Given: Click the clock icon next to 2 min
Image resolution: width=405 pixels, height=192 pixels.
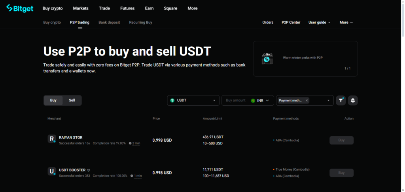Looking at the screenshot, I should click(x=130, y=143).
